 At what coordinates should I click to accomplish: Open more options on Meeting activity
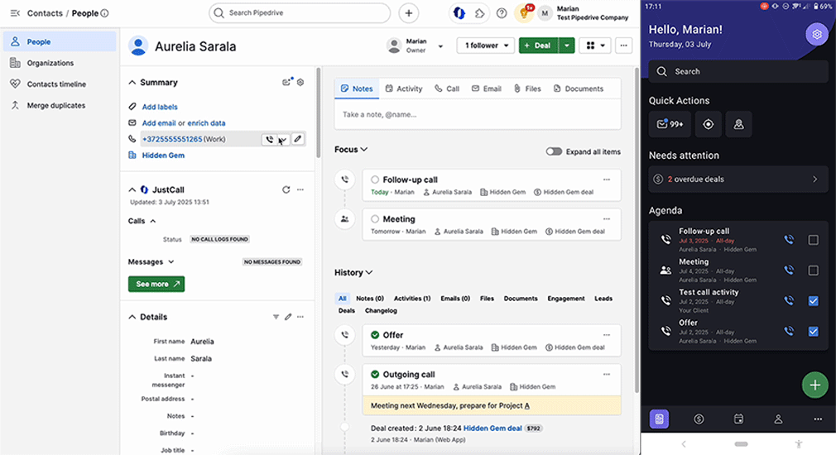pos(606,219)
